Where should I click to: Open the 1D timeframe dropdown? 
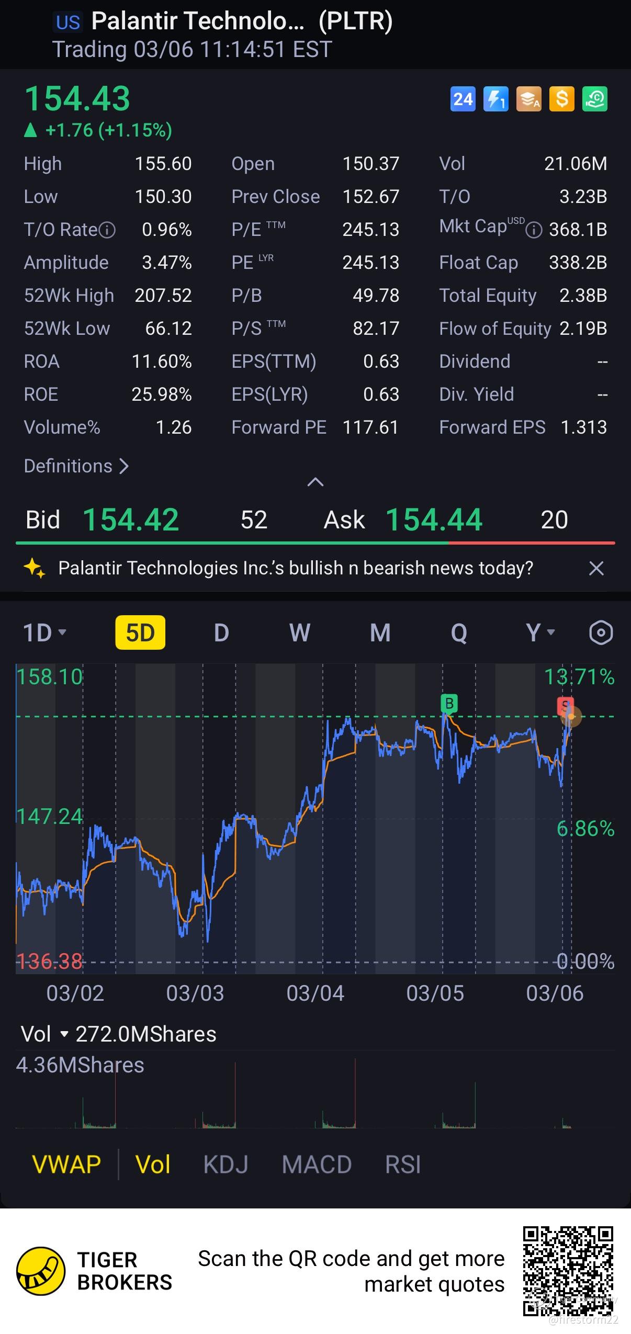44,632
